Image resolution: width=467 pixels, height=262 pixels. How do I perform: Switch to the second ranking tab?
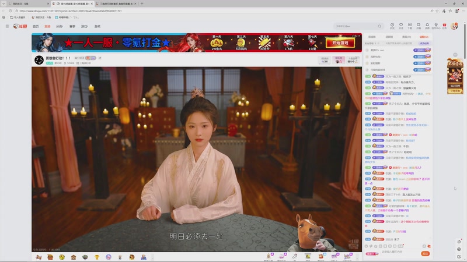(389, 37)
